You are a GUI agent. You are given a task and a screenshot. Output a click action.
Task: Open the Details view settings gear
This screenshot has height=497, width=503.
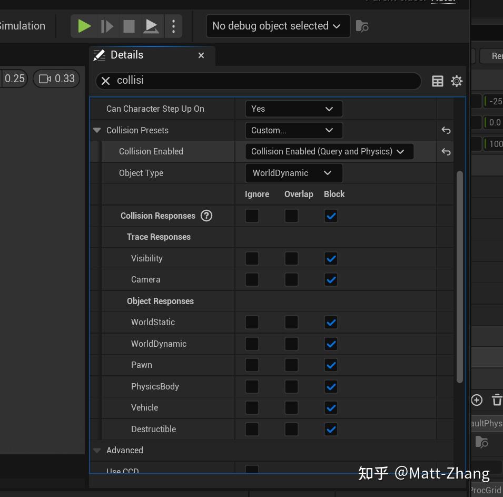(457, 81)
